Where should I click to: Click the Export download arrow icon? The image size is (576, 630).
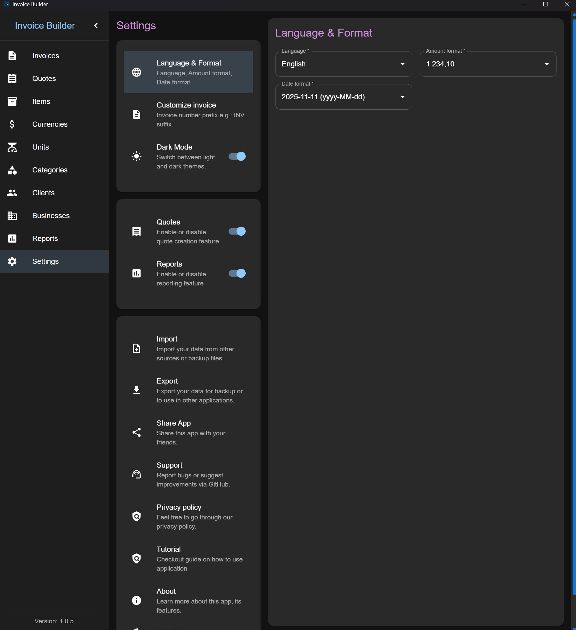pyautogui.click(x=136, y=390)
